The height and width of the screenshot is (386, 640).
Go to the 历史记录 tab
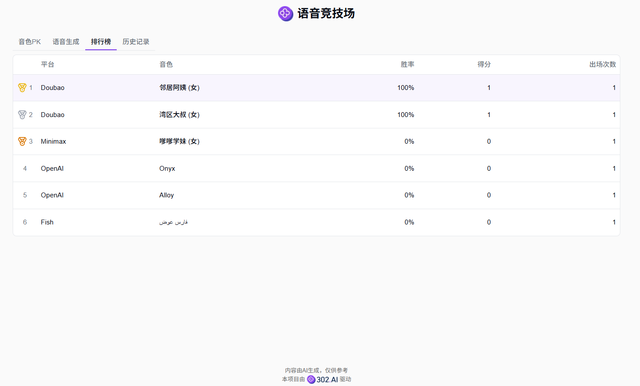pyautogui.click(x=136, y=41)
